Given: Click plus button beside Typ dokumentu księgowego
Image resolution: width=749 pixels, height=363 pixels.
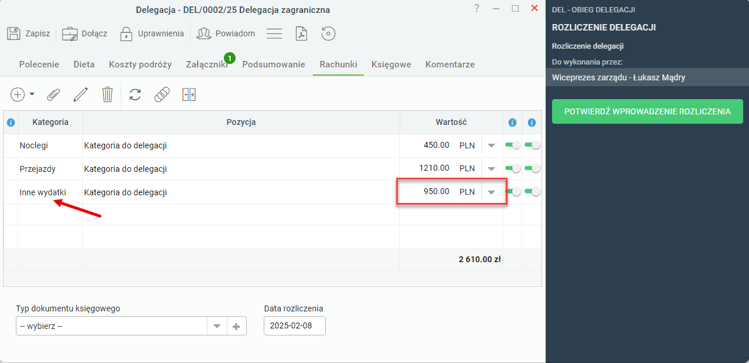Looking at the screenshot, I should 236,326.
